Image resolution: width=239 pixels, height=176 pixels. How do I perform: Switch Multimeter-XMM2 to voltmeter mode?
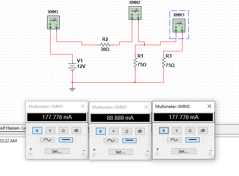[x=177, y=131]
